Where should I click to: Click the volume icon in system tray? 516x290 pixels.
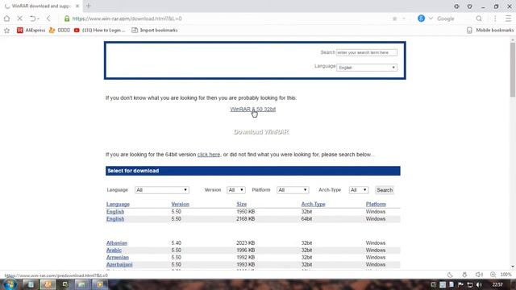tap(479, 284)
